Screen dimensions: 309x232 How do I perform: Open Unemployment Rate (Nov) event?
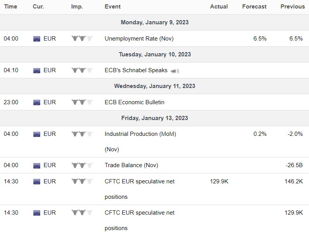coord(139,39)
